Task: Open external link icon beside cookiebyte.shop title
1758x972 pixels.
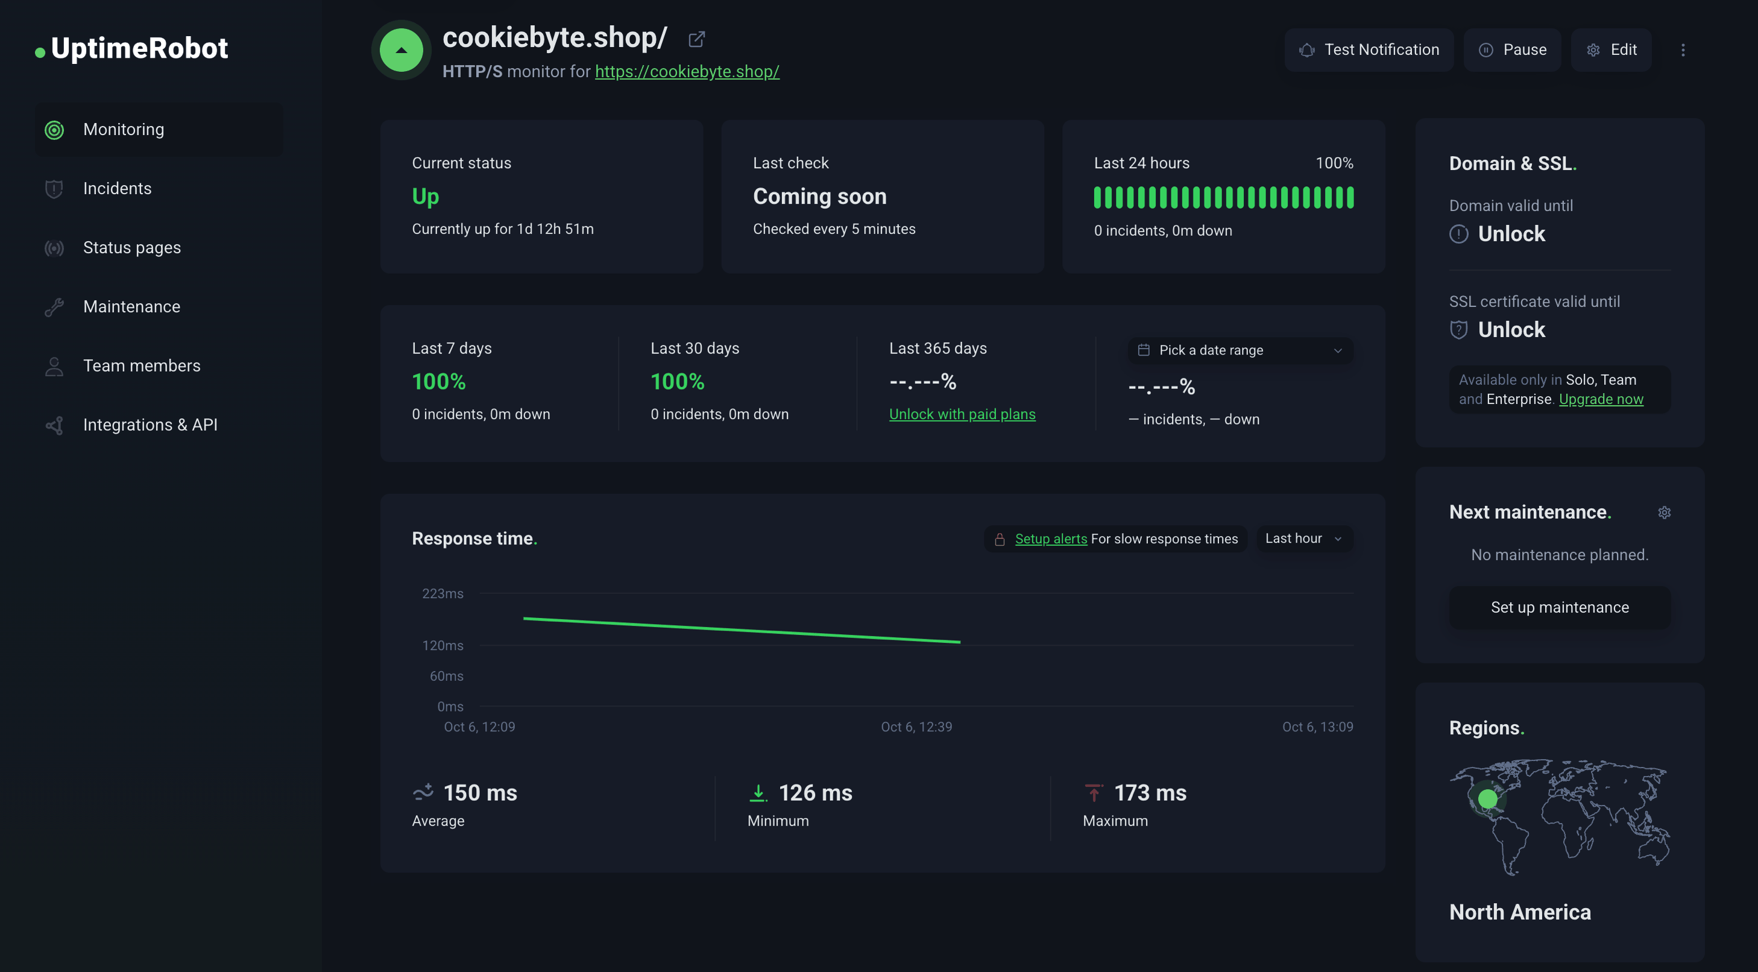Action: click(x=696, y=39)
